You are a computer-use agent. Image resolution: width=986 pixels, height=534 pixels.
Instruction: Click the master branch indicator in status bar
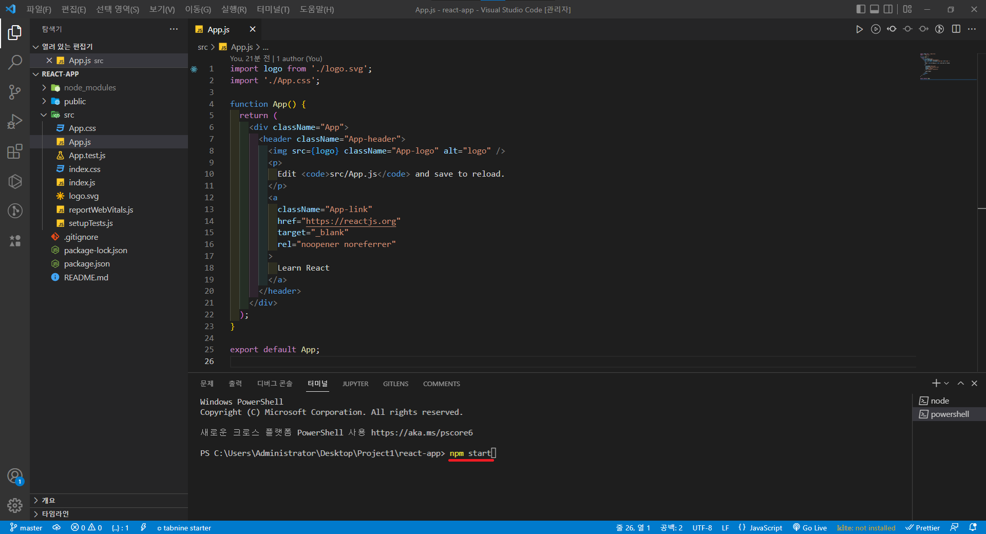pos(26,528)
